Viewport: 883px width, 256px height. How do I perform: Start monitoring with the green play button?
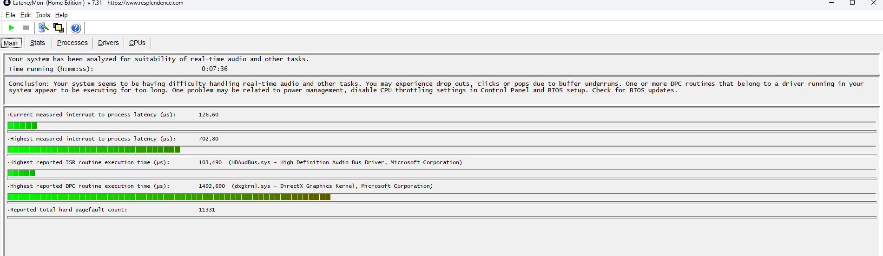12,28
